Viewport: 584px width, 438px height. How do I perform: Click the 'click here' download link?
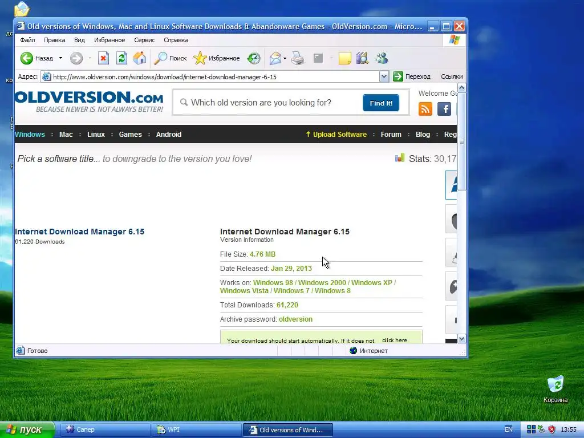[395, 340]
